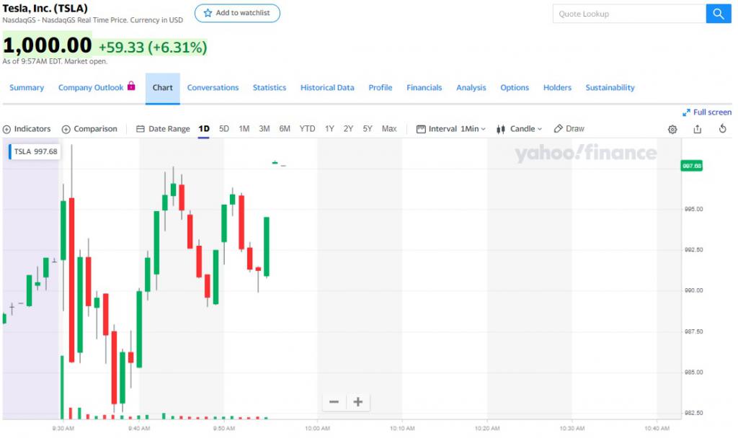Click the TSLA 997.68 chart legend label
Image resolution: width=738 pixels, height=441 pixels.
tap(35, 151)
